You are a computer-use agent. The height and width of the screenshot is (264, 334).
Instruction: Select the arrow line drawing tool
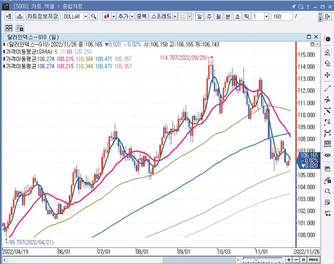click(x=327, y=111)
